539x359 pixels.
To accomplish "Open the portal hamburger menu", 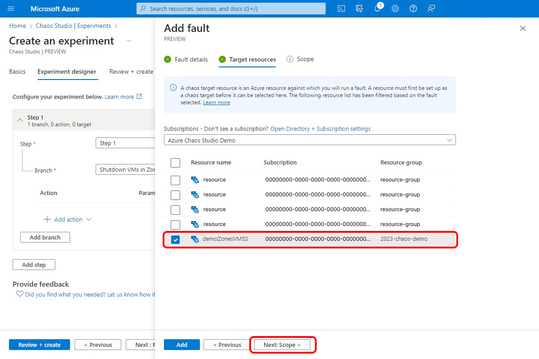I will tap(11, 9).
